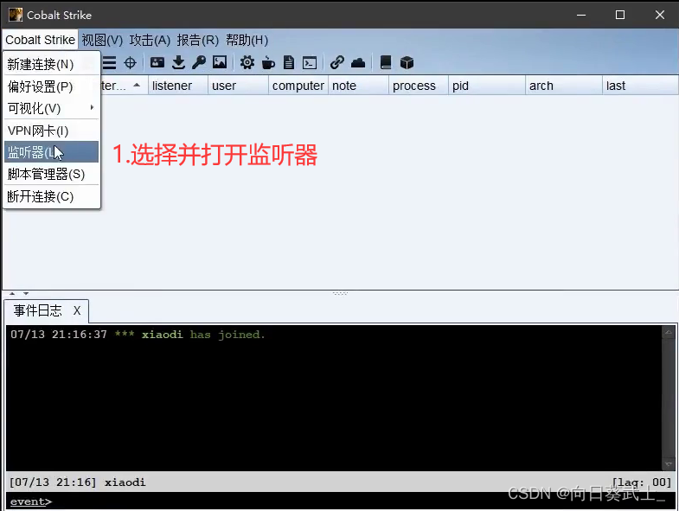This screenshot has height=511, width=679.
Task: Click the book help icon
Action: pyautogui.click(x=386, y=63)
